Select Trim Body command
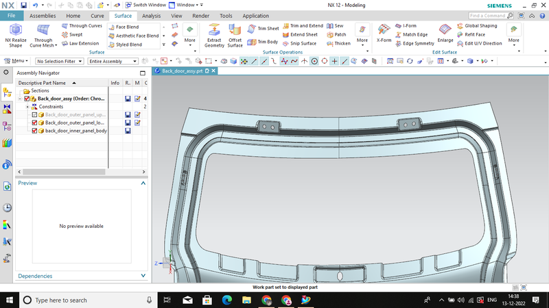Screen dimensions: 549x308 tap(263, 42)
